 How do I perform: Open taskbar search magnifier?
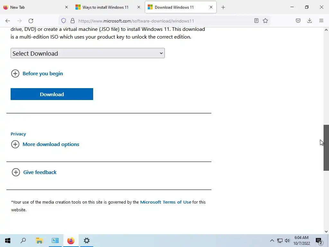point(23,241)
